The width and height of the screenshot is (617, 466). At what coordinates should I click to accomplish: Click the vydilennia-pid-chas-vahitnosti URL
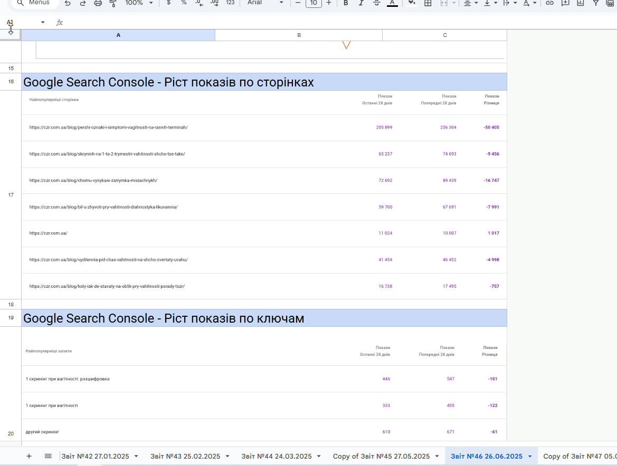[x=108, y=260]
